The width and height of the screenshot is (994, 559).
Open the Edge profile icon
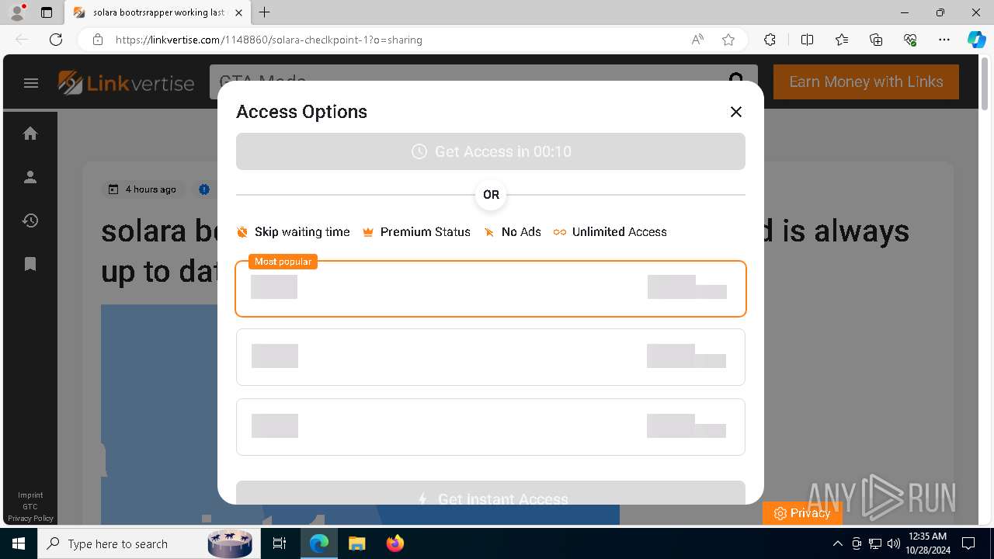(17, 12)
